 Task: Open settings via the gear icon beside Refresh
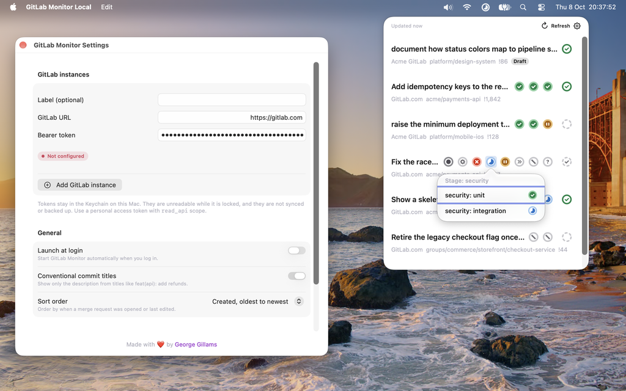[x=577, y=26]
